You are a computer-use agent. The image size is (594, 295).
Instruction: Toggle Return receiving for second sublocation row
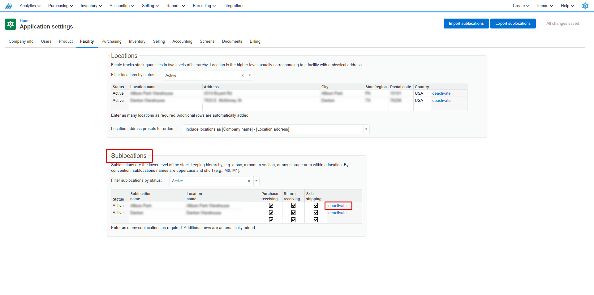294,213
